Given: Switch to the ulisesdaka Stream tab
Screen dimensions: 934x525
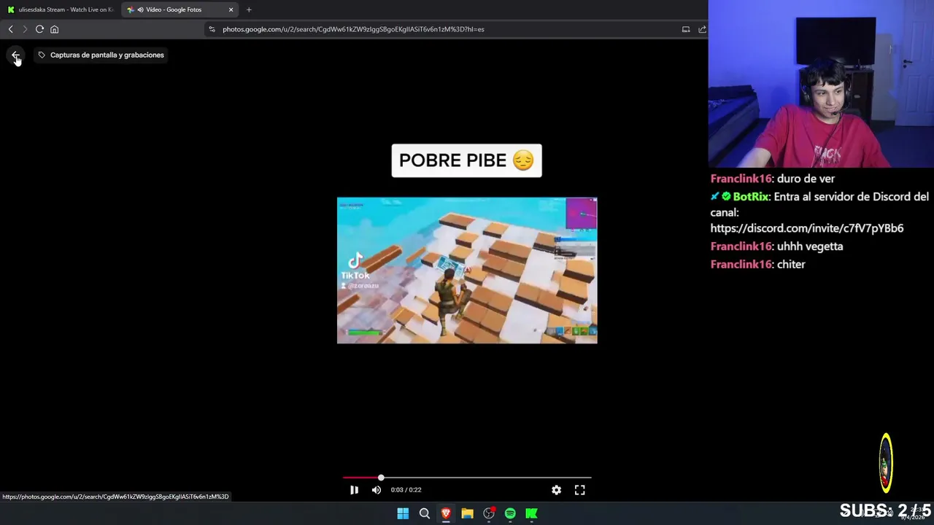Looking at the screenshot, I should (x=60, y=9).
